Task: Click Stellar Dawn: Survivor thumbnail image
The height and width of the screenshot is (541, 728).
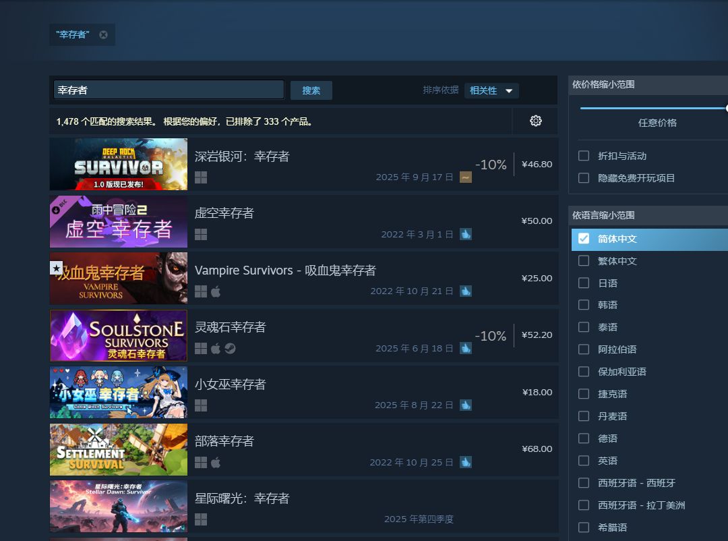Action: pos(119,506)
